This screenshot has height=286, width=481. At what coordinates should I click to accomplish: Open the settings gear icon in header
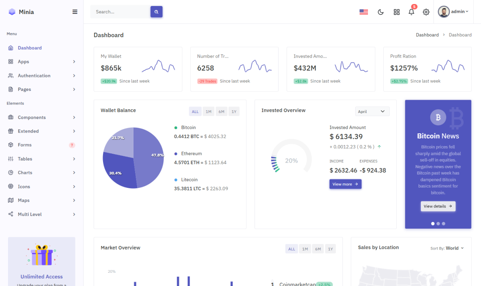426,12
